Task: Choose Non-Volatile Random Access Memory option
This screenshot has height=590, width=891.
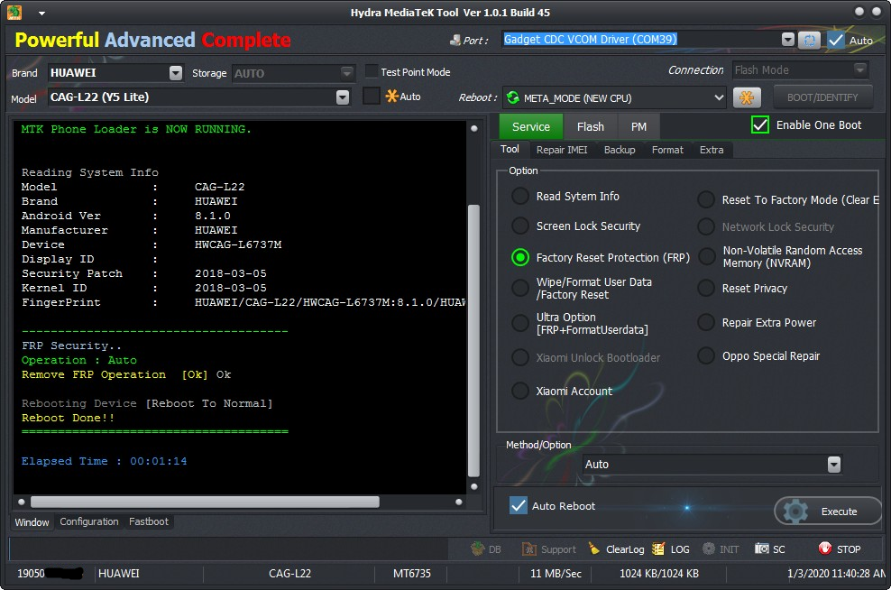Action: click(706, 257)
